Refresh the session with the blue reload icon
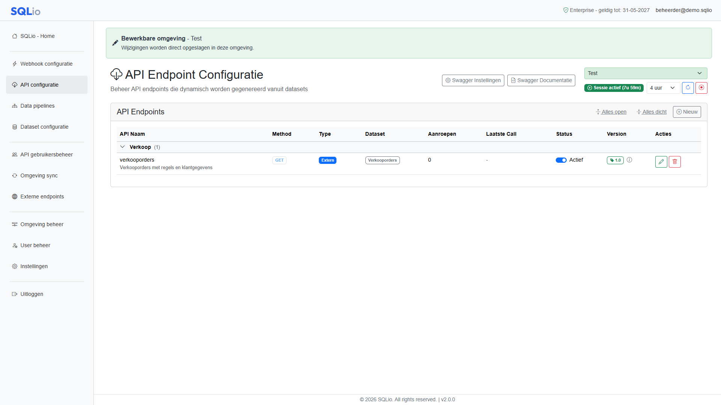The width and height of the screenshot is (721, 405). [x=688, y=88]
